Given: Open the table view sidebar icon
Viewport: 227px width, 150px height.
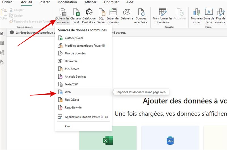Looking at the screenshot, I should click(x=2, y=43).
